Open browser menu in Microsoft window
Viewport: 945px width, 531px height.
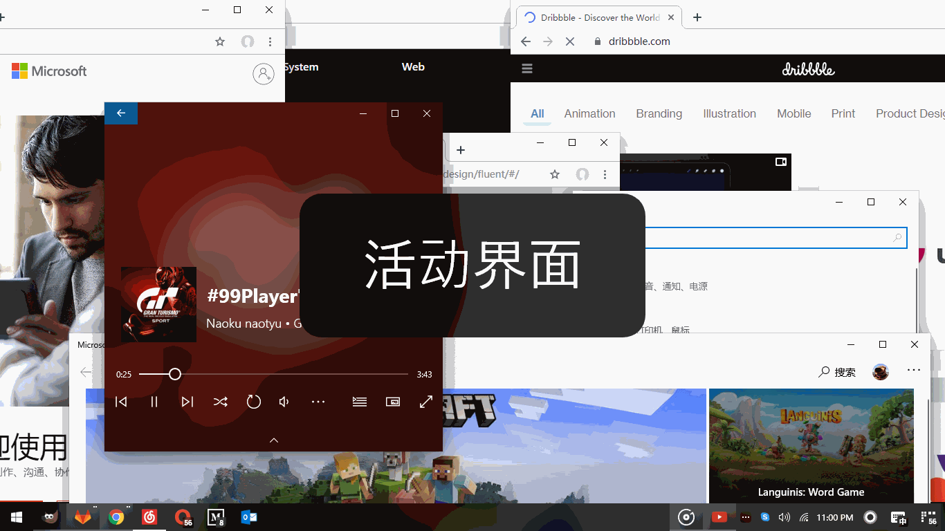(270, 41)
